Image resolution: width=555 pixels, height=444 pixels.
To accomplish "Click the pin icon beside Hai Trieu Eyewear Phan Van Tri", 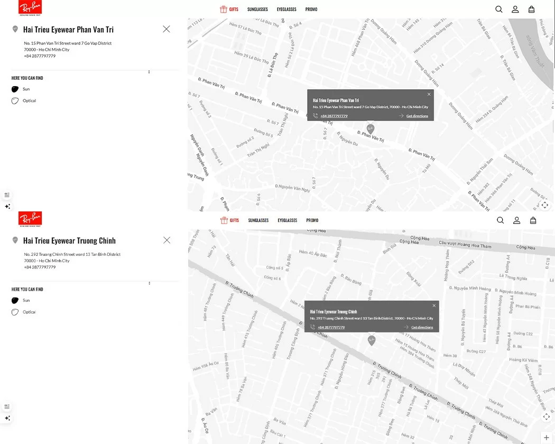I will point(15,30).
